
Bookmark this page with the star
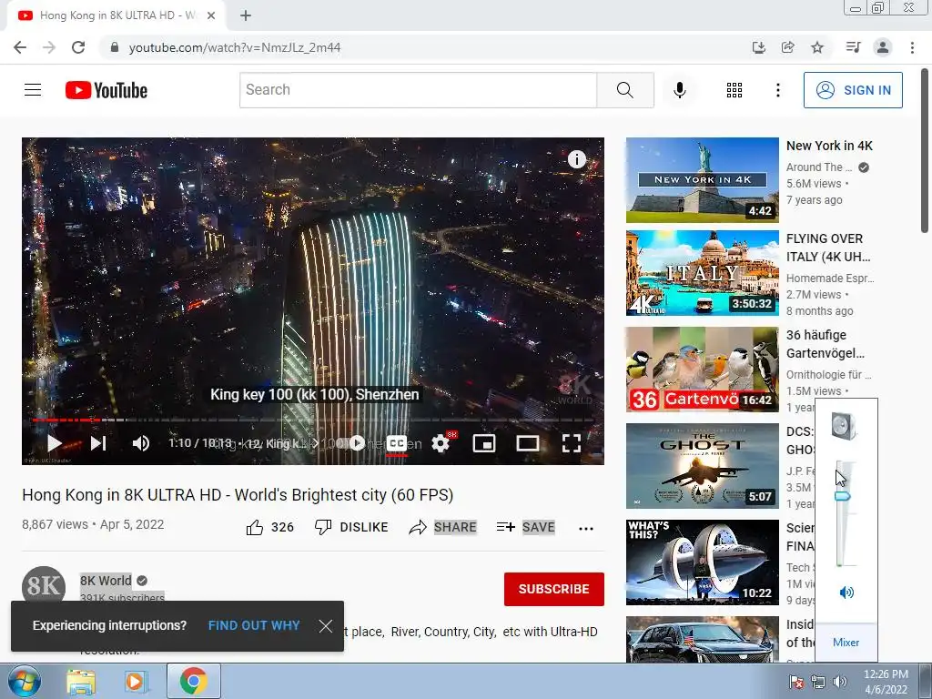817,47
